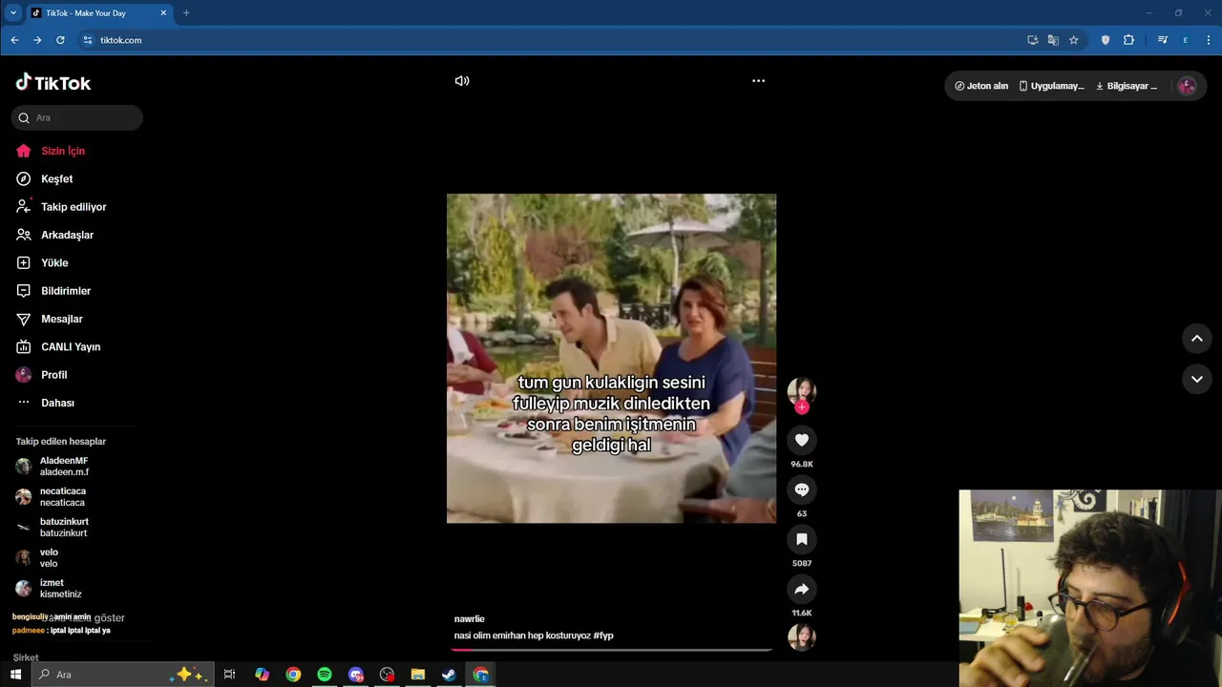Open the media control icon in Chrome toolbar
This screenshot has height=687, width=1222.
[x=1162, y=40]
